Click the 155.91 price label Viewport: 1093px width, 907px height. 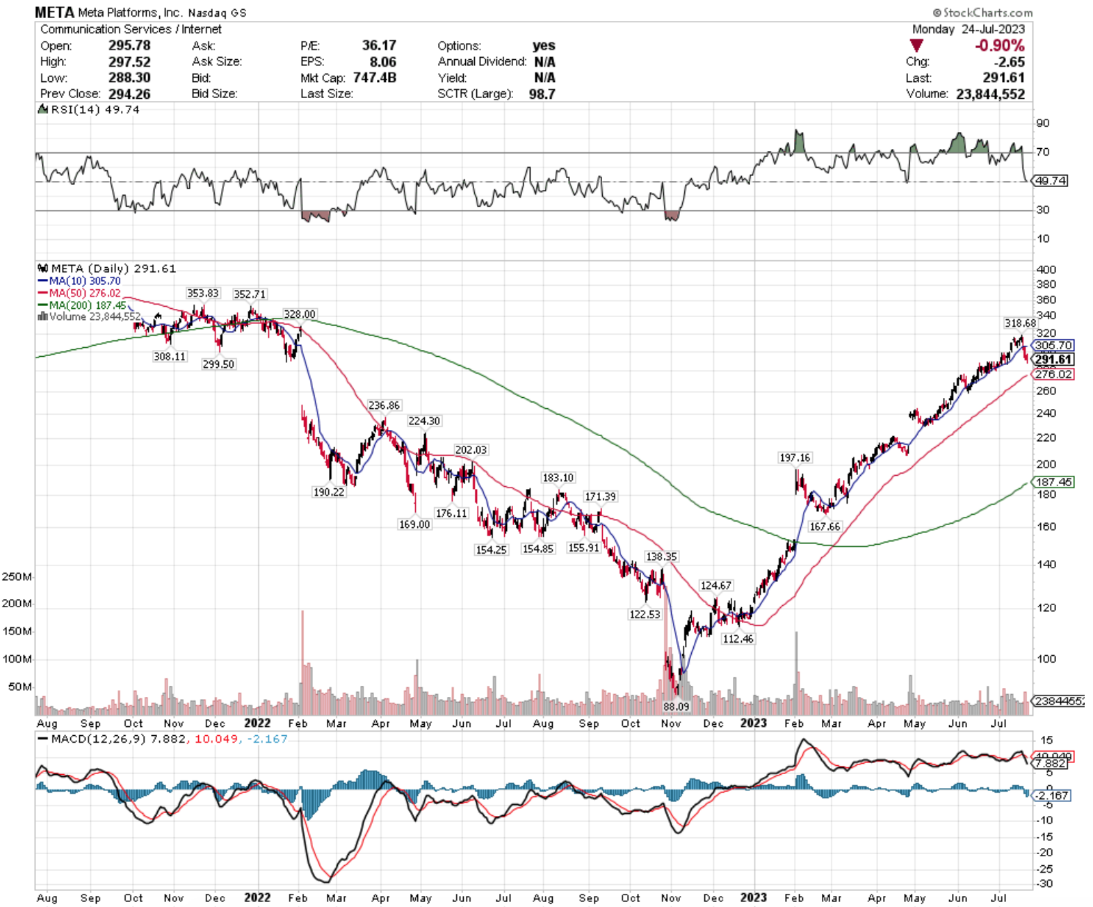(x=583, y=547)
